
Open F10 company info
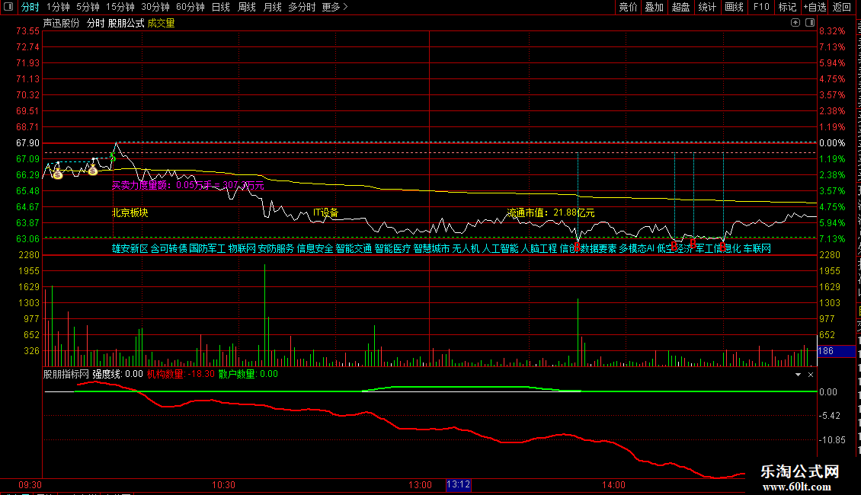click(761, 7)
